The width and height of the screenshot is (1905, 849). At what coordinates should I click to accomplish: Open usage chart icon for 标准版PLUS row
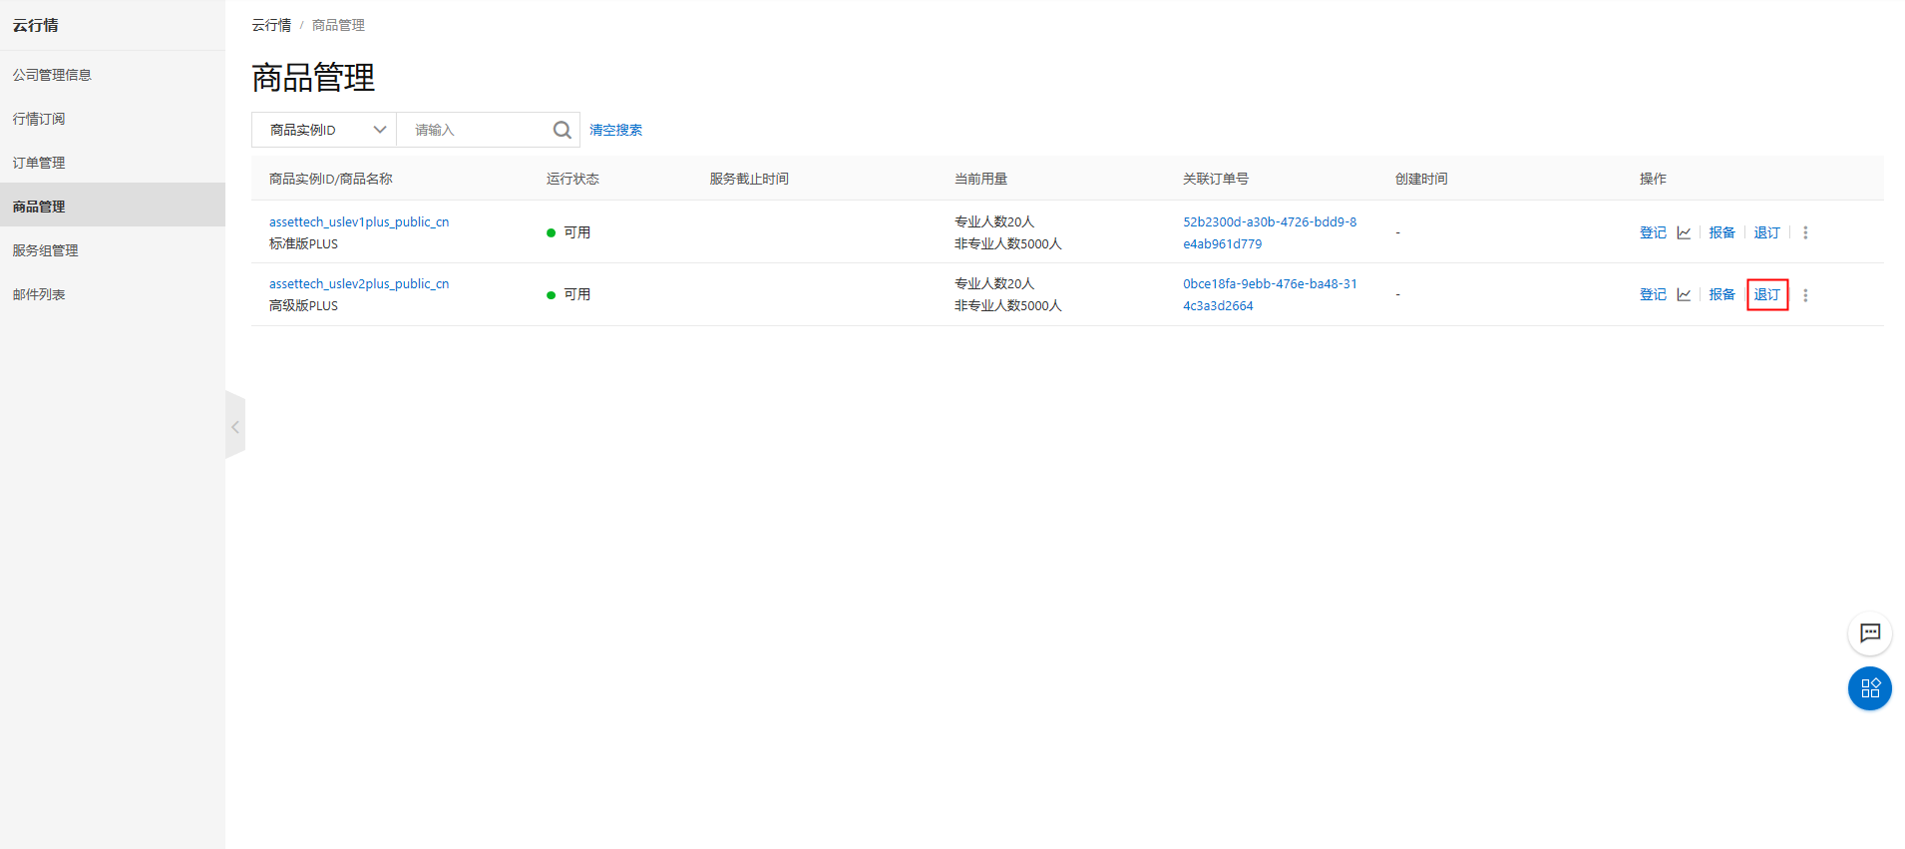click(1684, 232)
